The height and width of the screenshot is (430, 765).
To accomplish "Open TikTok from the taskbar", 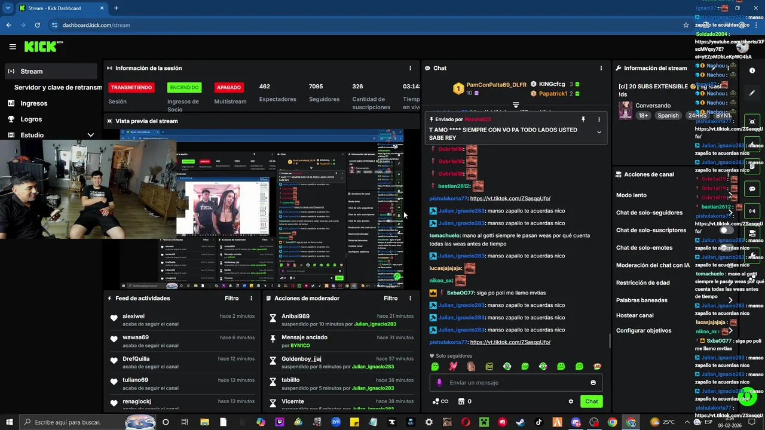I will (539, 422).
